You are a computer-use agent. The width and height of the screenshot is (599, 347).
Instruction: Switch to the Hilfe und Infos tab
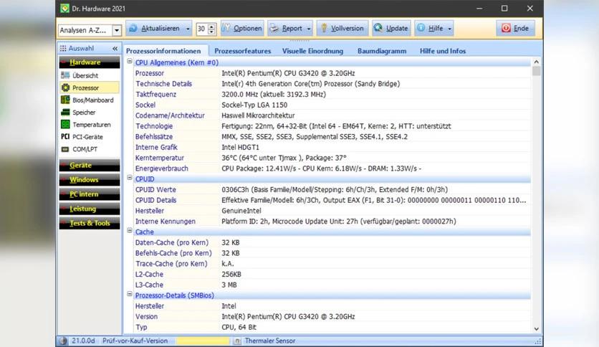click(443, 51)
